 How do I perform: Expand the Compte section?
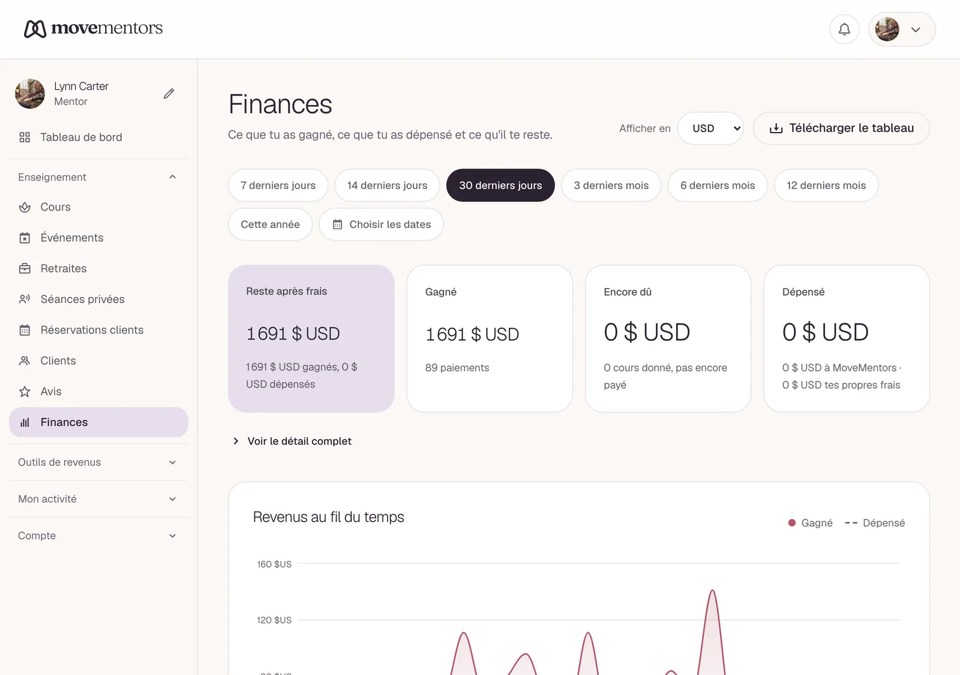click(98, 535)
